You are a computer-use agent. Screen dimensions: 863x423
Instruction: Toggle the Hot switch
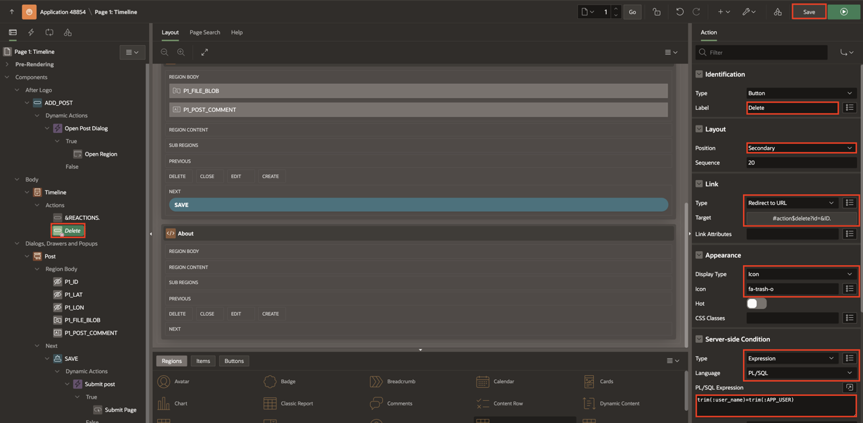[x=756, y=304]
